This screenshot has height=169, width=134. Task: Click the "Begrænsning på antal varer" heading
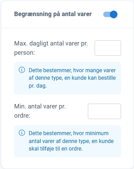pyautogui.click(x=53, y=14)
